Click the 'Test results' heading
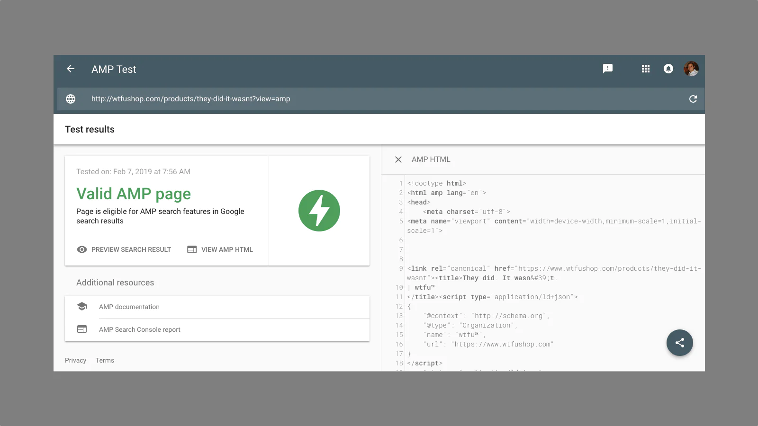Viewport: 758px width, 426px height. pyautogui.click(x=90, y=129)
